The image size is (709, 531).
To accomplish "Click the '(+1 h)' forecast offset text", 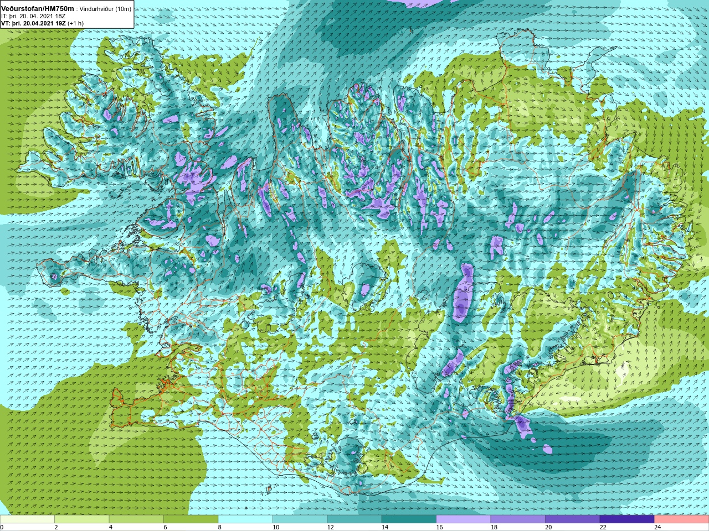I will coord(75,23).
